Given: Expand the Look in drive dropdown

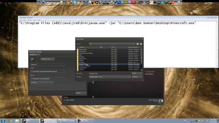Looking at the screenshot, I should 134,44.
